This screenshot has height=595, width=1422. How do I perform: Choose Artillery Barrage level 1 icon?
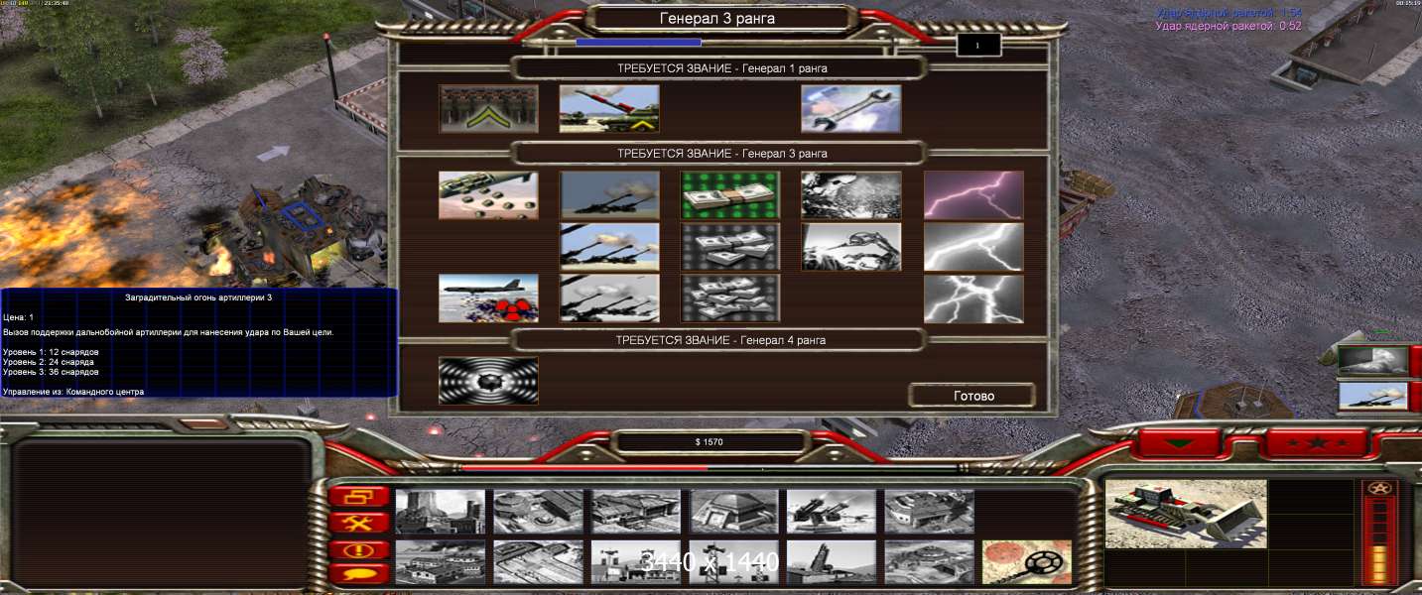click(x=609, y=195)
